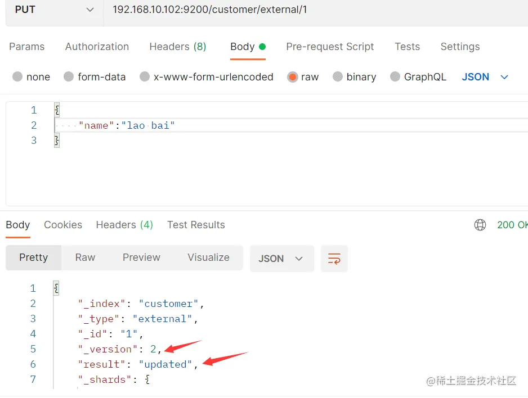This screenshot has height=398, width=528.
Task: Show the Preview response view
Action: pos(141,257)
